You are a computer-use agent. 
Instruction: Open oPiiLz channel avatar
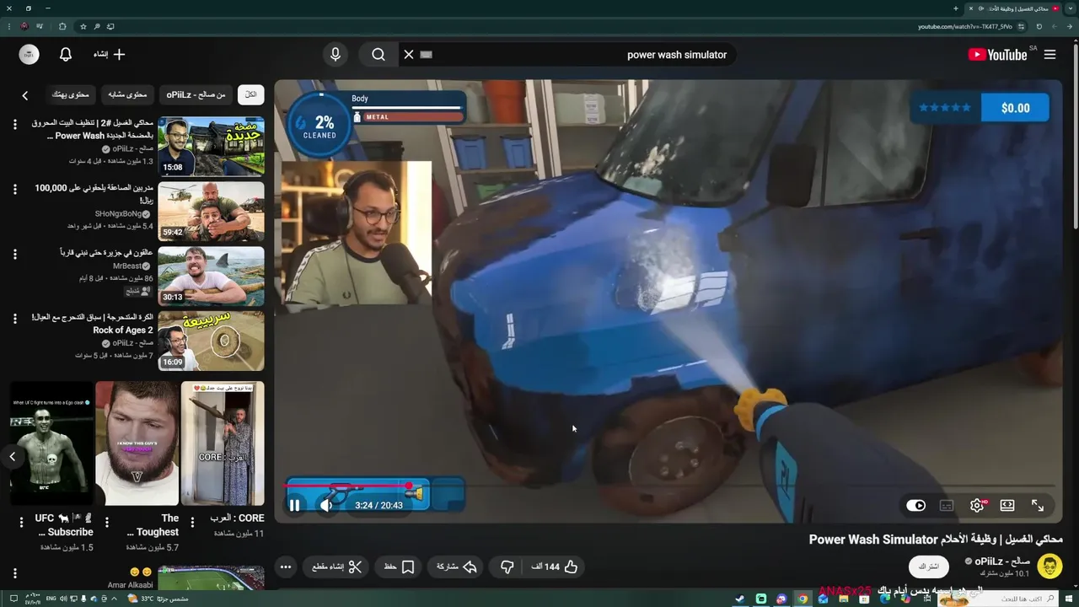pos(1049,567)
